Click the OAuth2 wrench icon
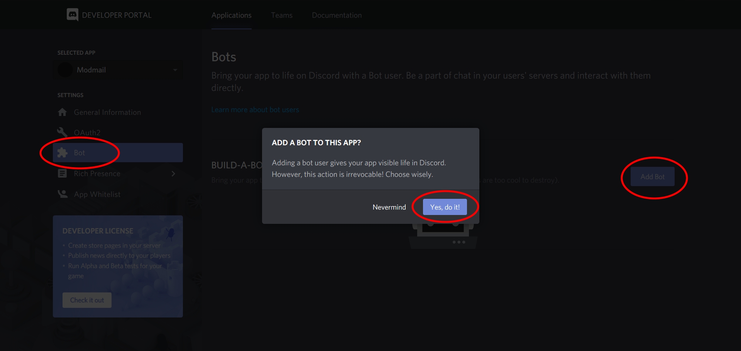The image size is (741, 351). [x=62, y=132]
